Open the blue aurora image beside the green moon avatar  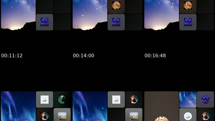pos(18,106)
